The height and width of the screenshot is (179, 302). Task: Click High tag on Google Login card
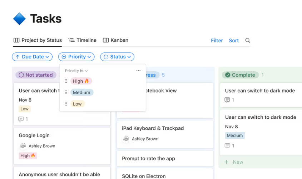pos(28,155)
